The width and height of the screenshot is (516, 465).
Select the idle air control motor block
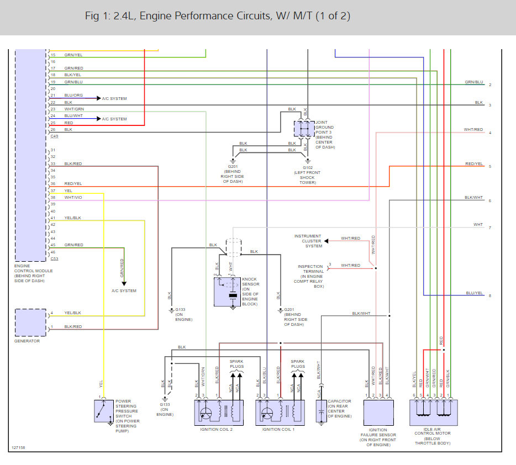[433, 413]
